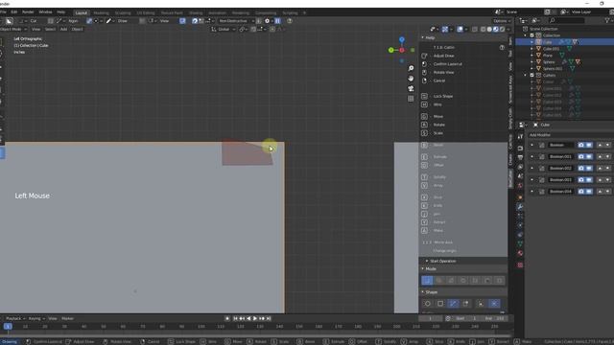Viewport: 614px width, 345px height.
Task: Toggle the viewport gizmo visibility button
Action: click(445, 29)
